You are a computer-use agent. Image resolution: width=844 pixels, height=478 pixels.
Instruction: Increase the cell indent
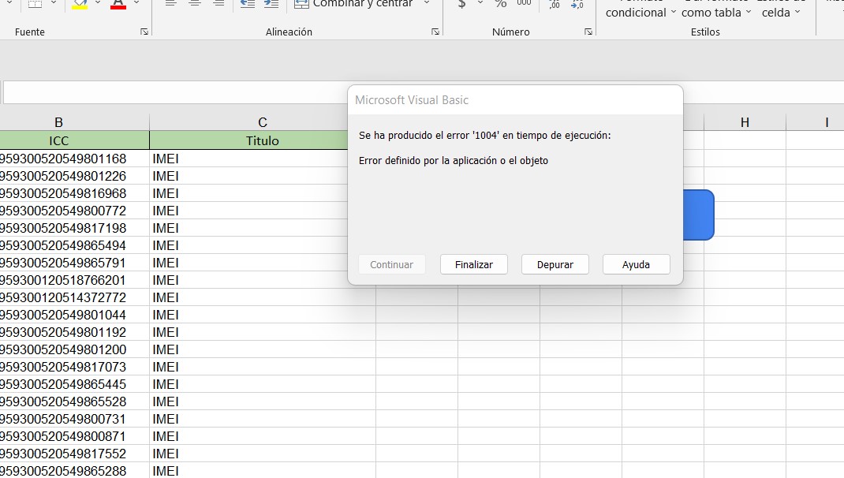(x=271, y=3)
